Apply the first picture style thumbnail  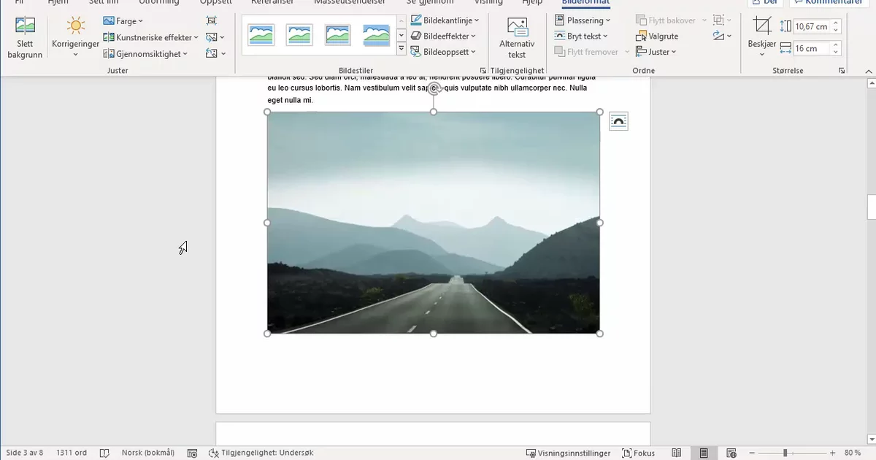tap(261, 34)
